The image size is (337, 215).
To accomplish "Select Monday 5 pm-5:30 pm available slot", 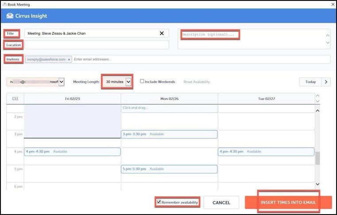I will pos(169,169).
